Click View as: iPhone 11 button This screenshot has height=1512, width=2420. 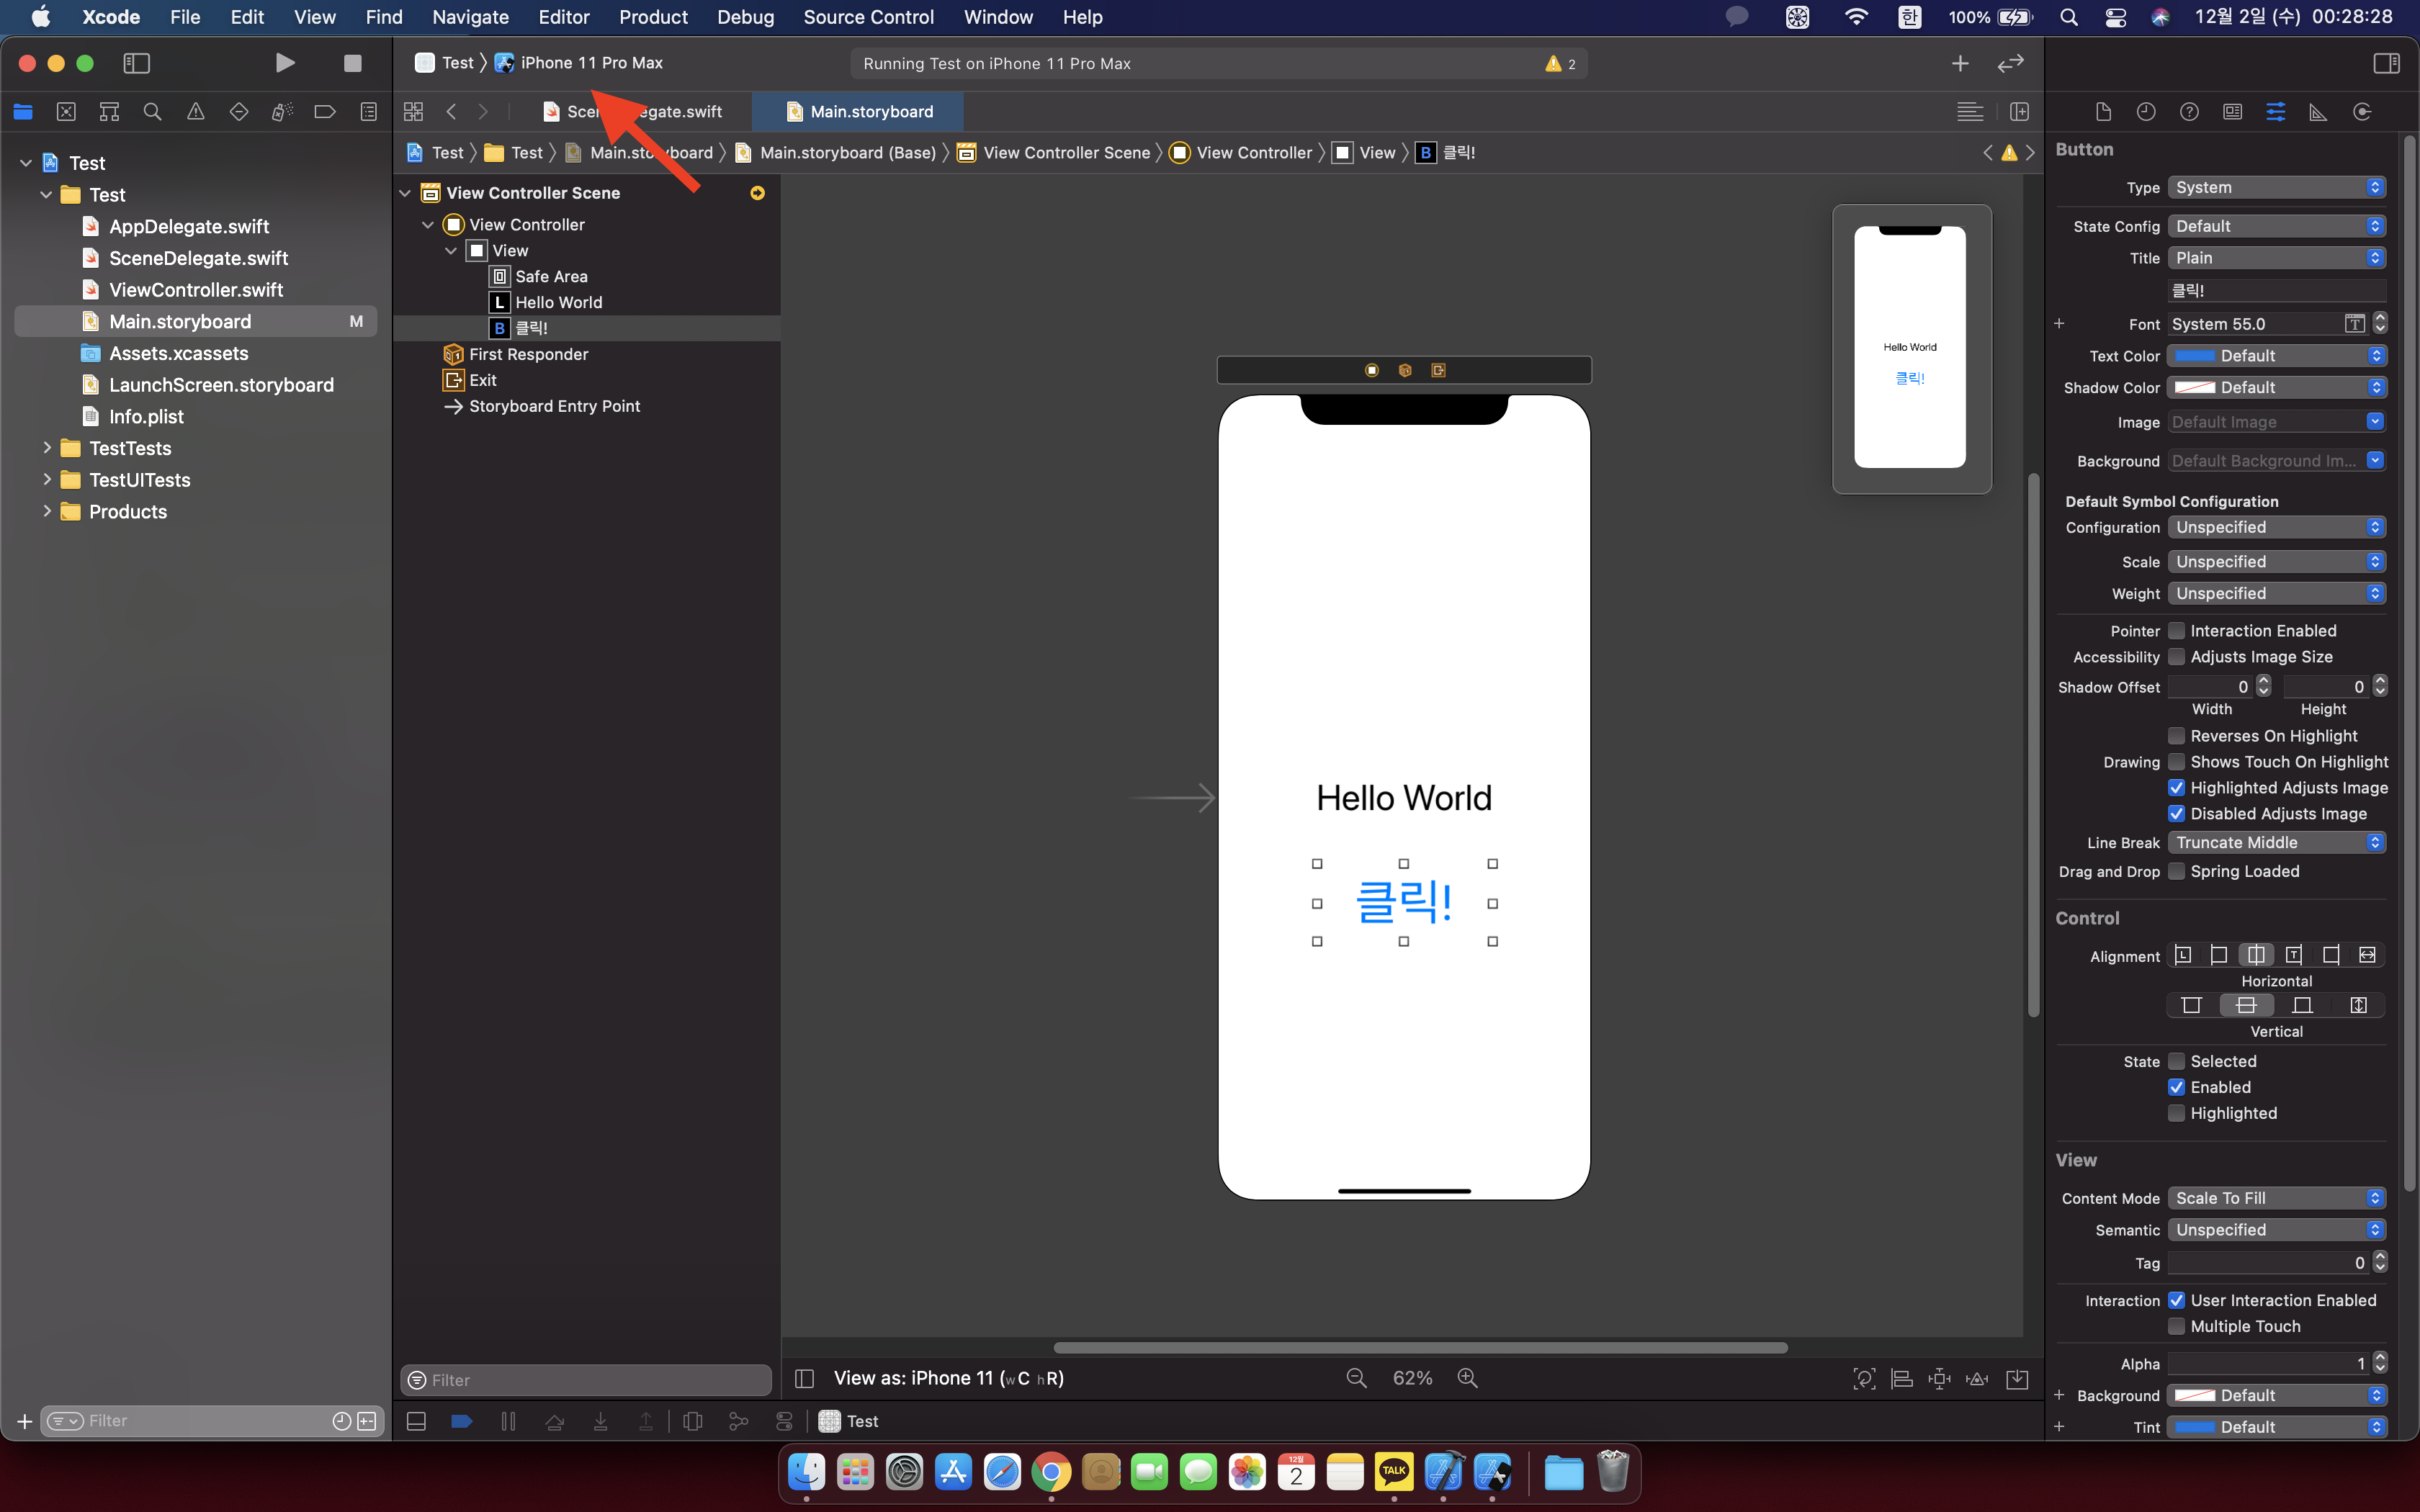pyautogui.click(x=948, y=1379)
